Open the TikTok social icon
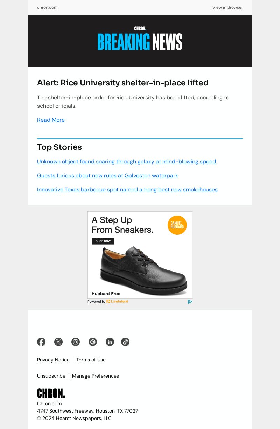Screen dimensions: 280x429 (125, 342)
